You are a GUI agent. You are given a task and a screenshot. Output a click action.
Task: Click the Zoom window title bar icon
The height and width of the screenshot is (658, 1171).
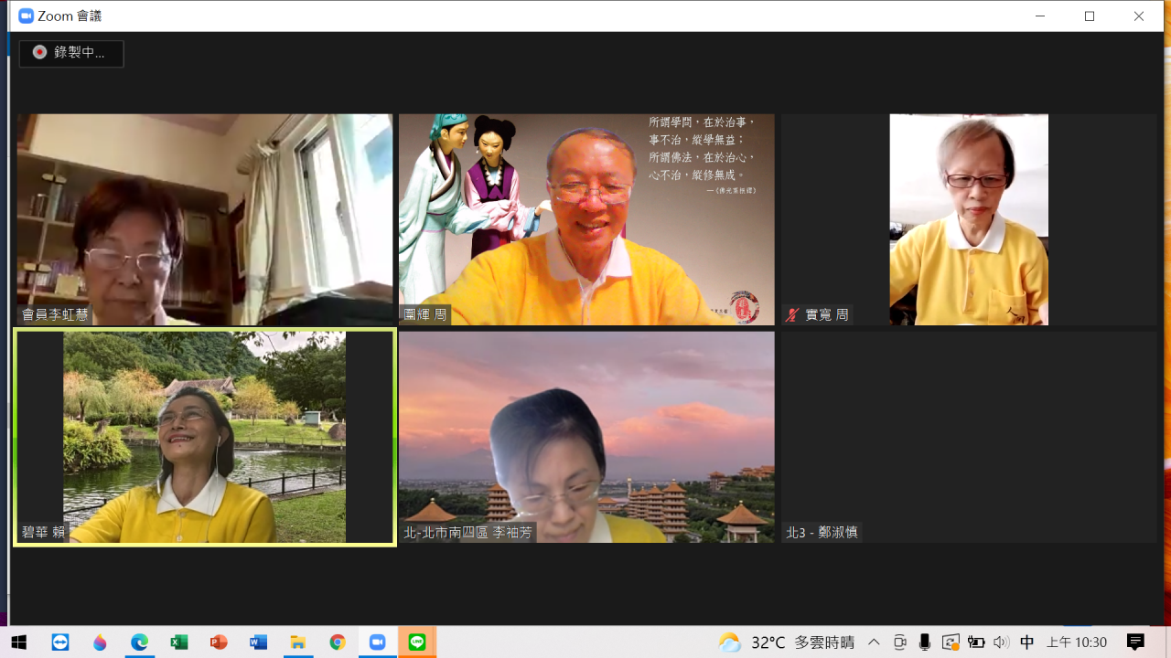click(x=26, y=16)
